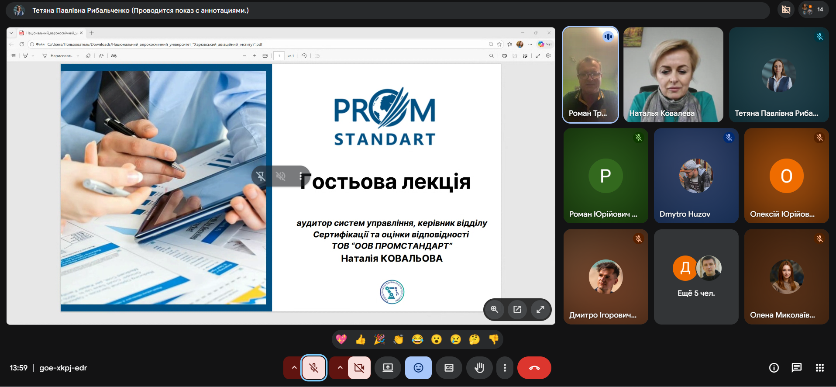Open the emoji reactions button
Screen dimensions: 836x387
tap(418, 368)
